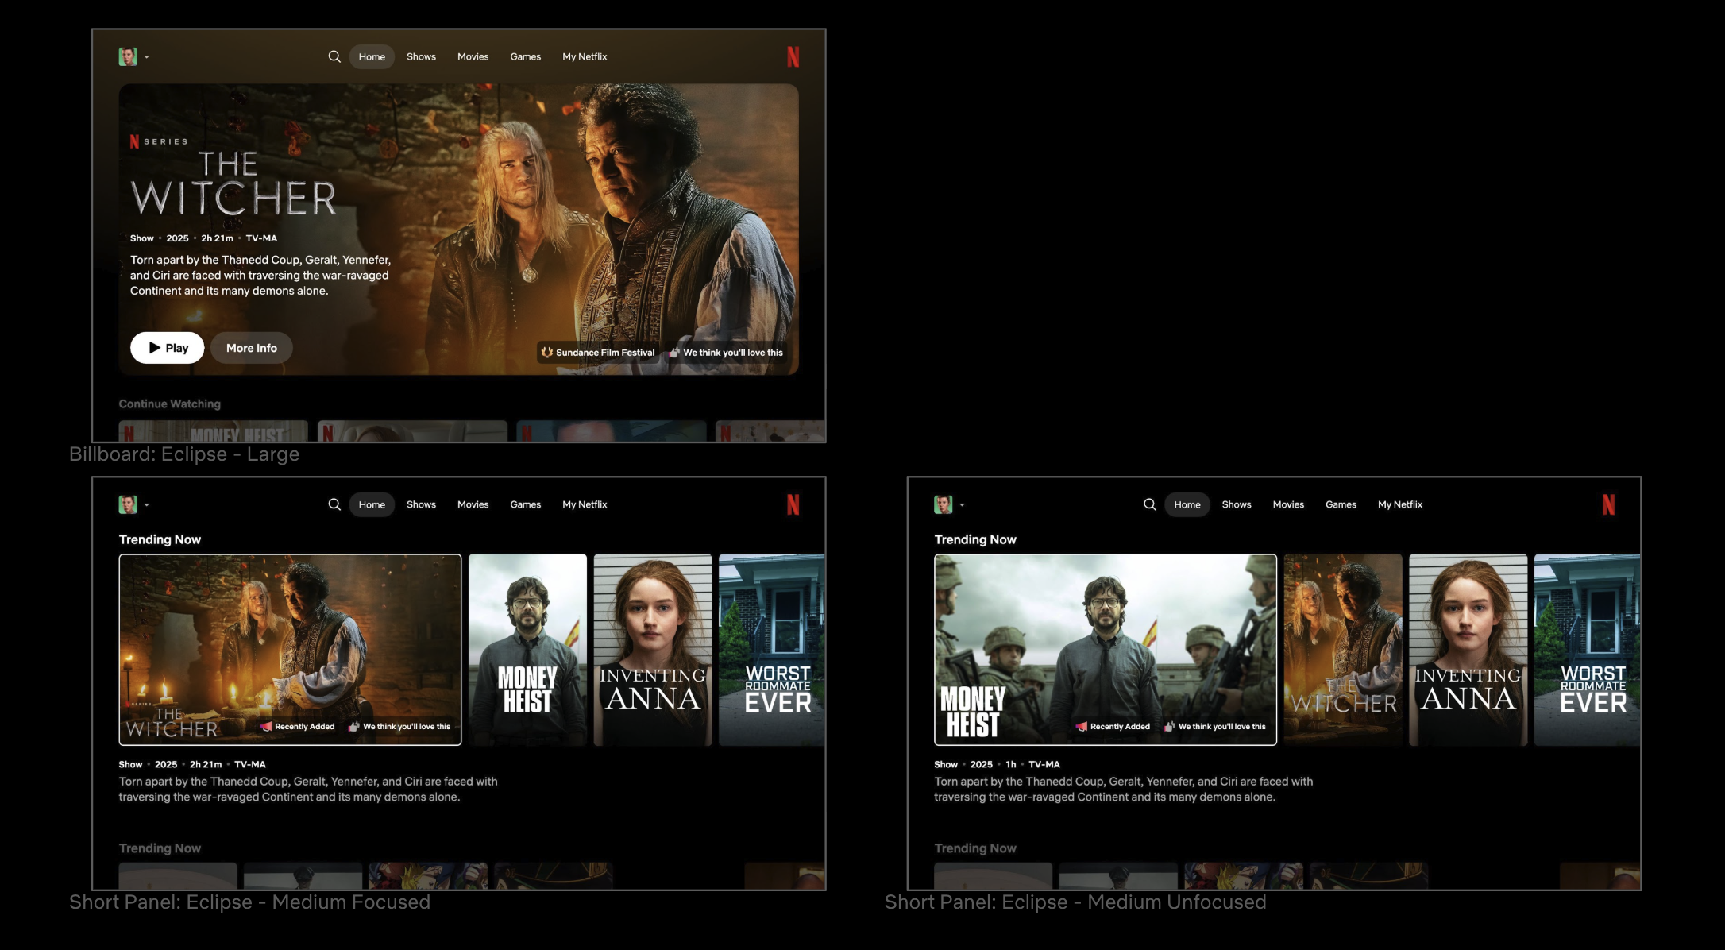Select Movies tab in Medium Unfocused panel
This screenshot has height=950, width=1725.
[1288, 504]
